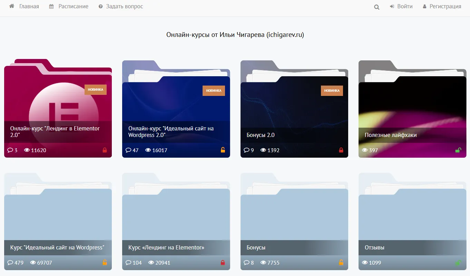The height and width of the screenshot is (276, 470).
Task: Click the view count "16017"
Action: pos(160,150)
